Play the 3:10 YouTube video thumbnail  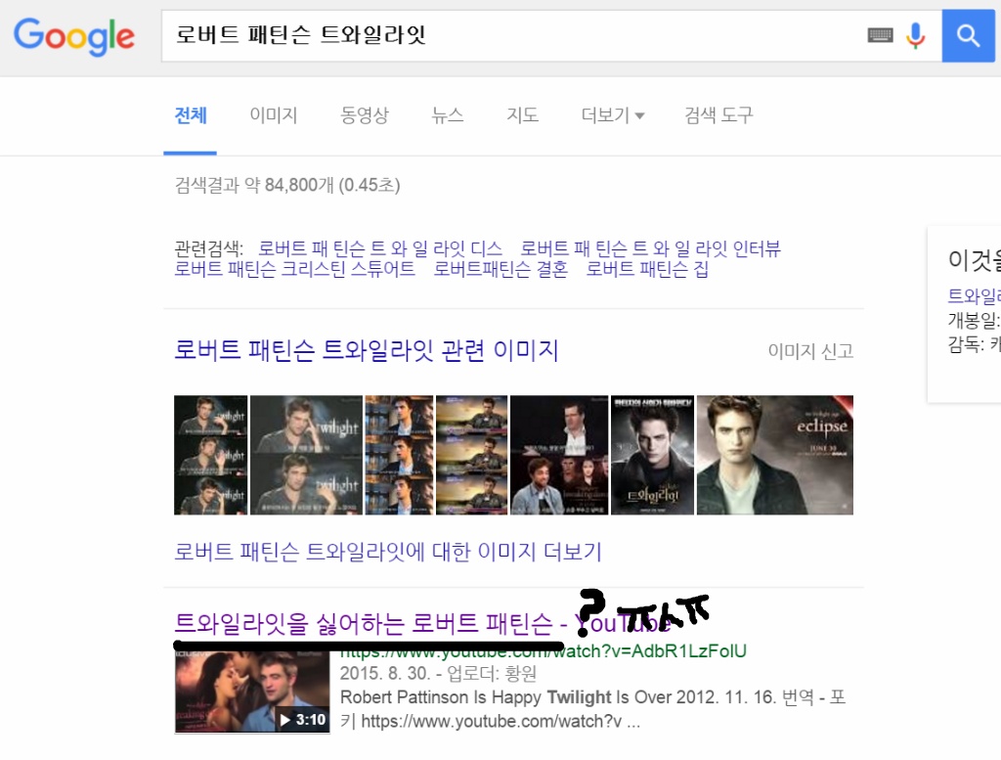[x=252, y=693]
